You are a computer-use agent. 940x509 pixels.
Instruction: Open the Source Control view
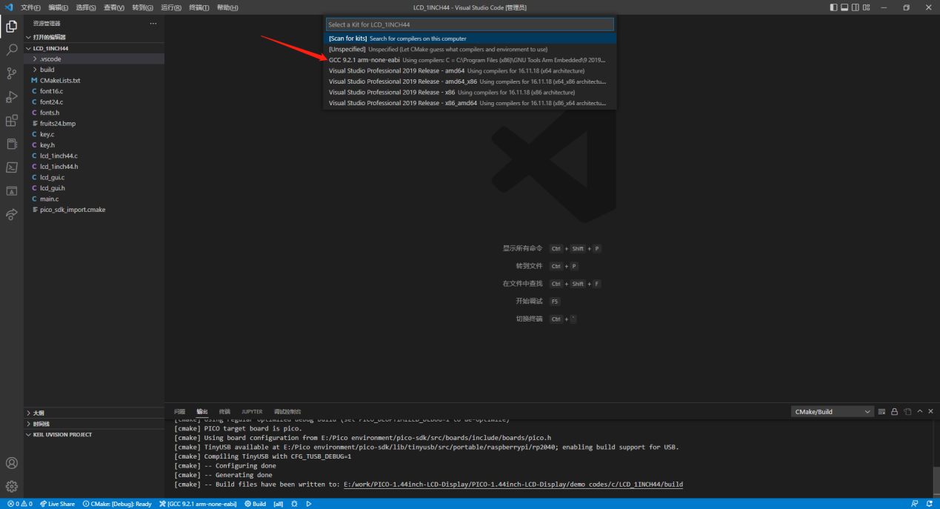point(11,73)
